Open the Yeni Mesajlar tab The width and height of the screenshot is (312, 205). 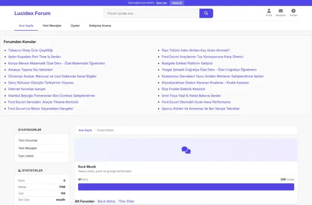52,25
